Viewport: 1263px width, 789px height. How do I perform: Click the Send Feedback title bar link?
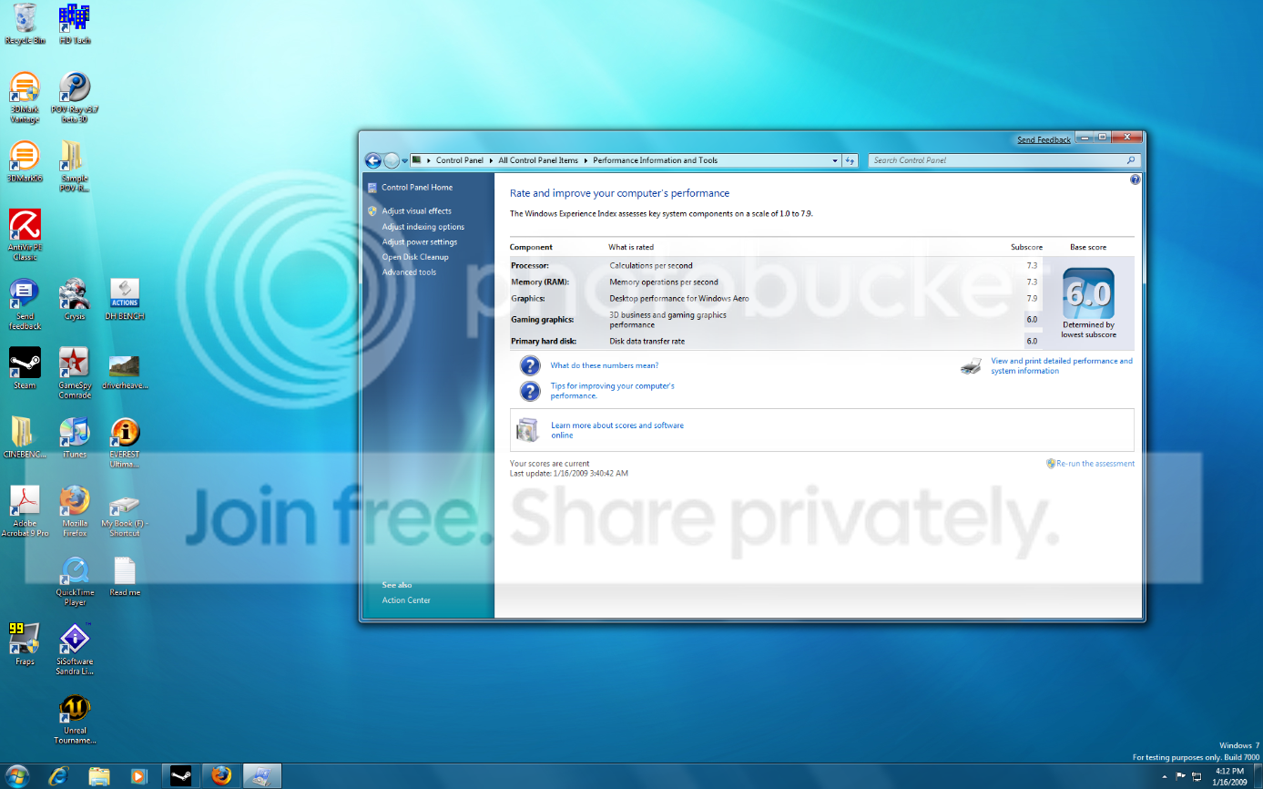(x=1044, y=140)
